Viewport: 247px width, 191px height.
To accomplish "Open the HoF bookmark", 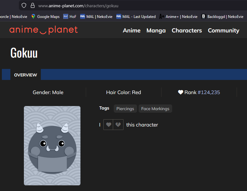I will (70, 17).
